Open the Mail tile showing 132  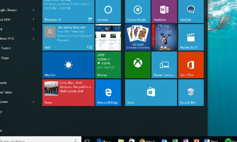click(68, 37)
